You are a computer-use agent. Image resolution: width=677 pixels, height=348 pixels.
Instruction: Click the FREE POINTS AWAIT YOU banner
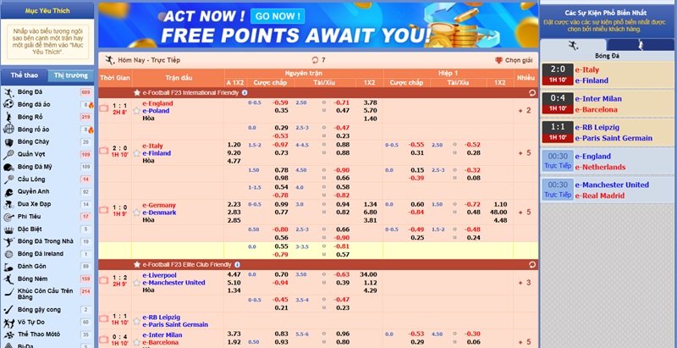(x=318, y=25)
